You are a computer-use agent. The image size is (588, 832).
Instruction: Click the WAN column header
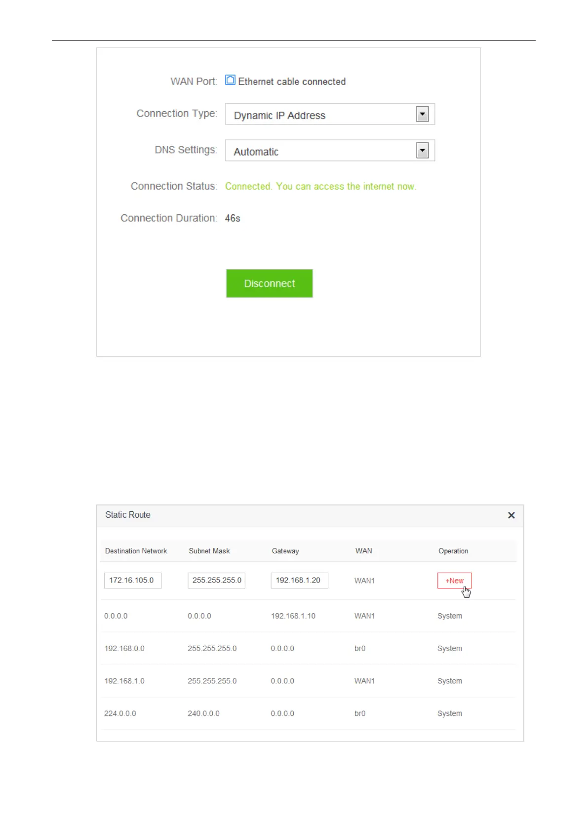coord(364,551)
